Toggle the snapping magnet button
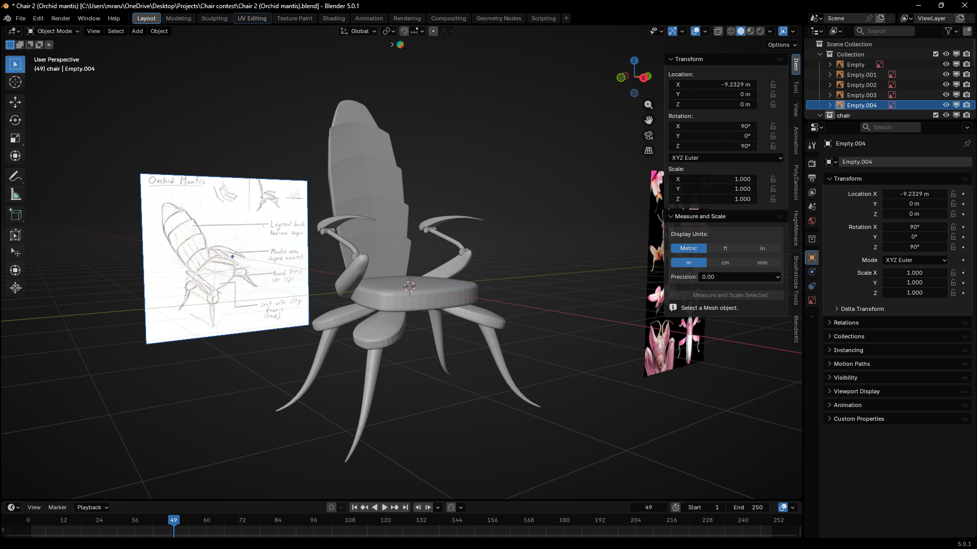Viewport: 977px width, 549px height. 404,31
